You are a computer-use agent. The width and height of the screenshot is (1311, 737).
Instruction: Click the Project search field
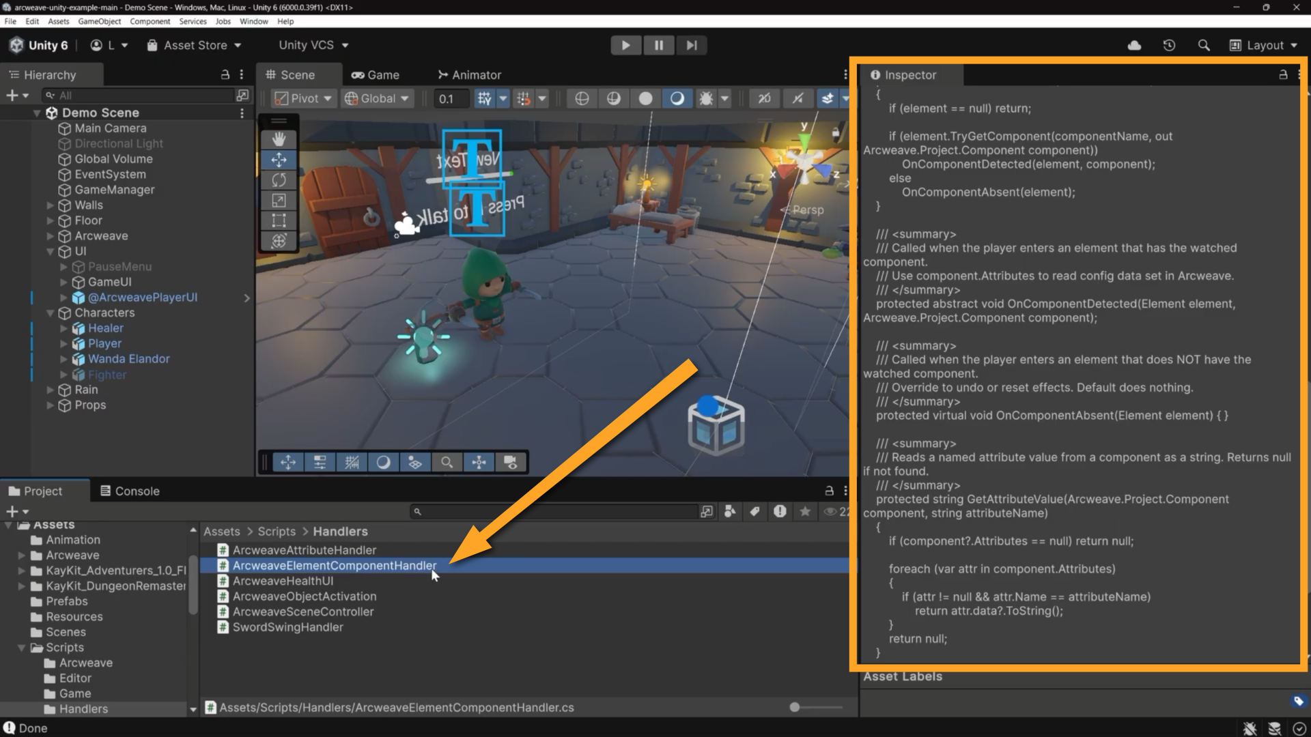(554, 511)
